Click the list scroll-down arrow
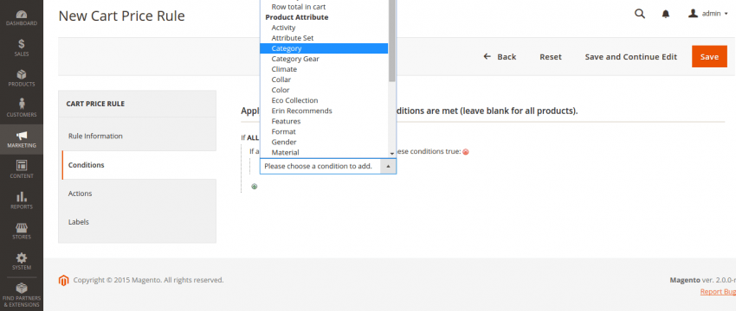 pyautogui.click(x=392, y=154)
